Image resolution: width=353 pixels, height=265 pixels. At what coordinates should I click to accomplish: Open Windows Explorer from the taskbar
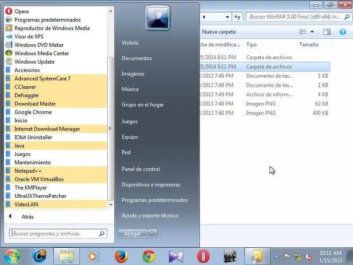pyautogui.click(x=67, y=257)
